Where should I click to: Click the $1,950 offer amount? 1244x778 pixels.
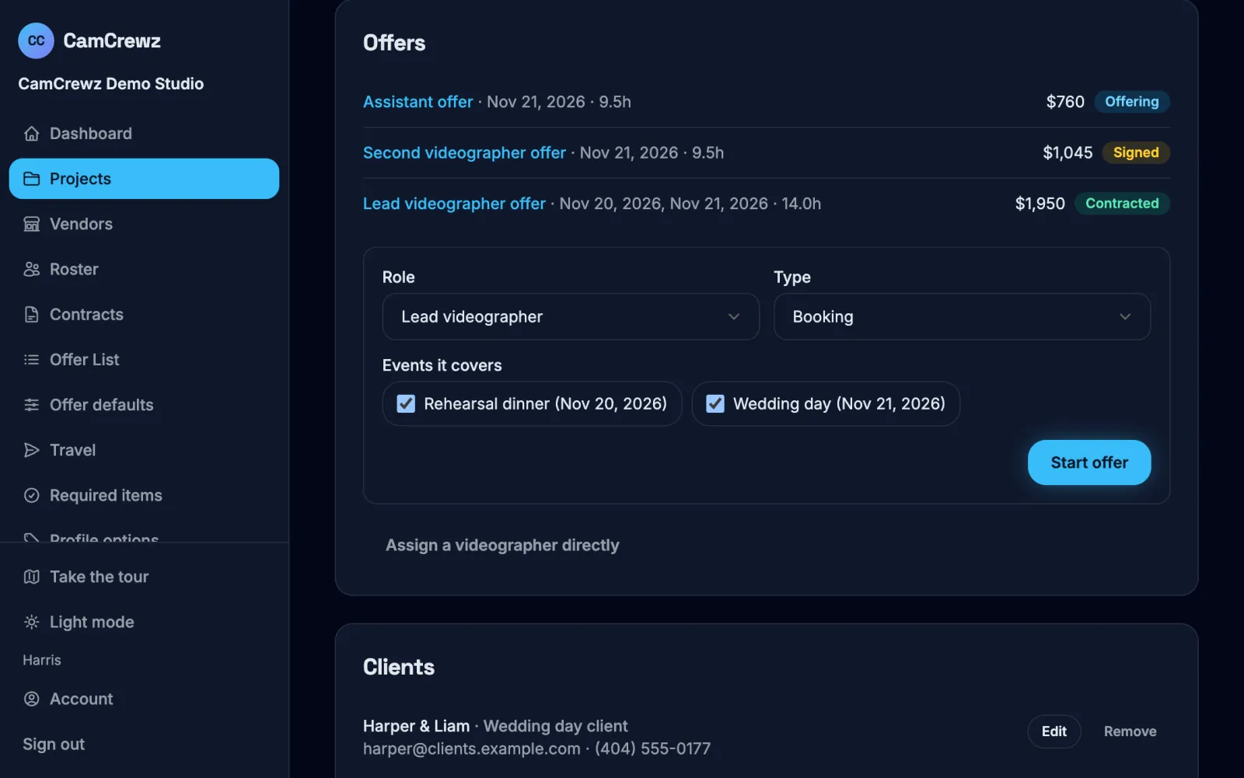coord(1040,204)
